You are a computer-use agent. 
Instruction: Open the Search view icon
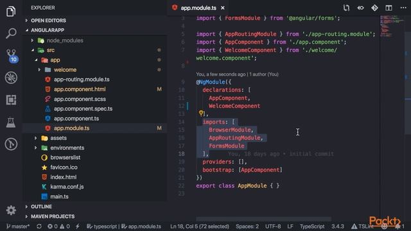(11, 33)
